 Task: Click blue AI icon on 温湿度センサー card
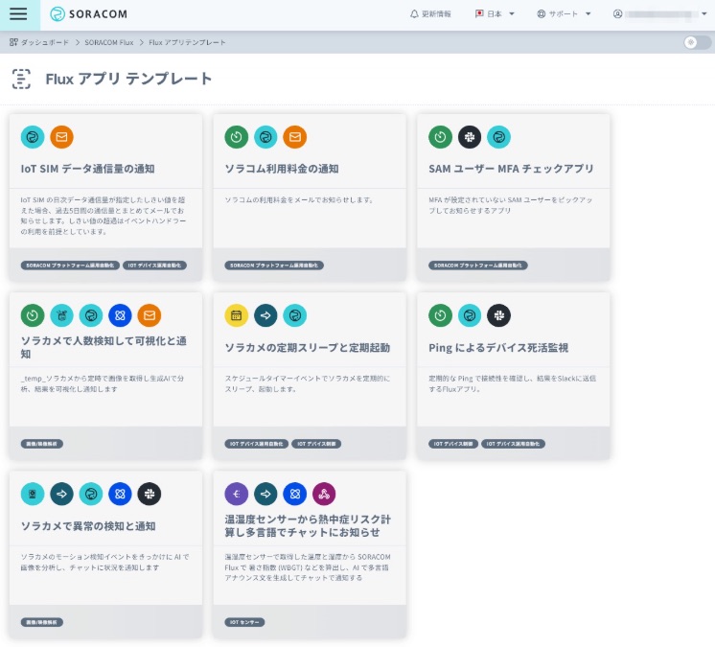tap(294, 494)
